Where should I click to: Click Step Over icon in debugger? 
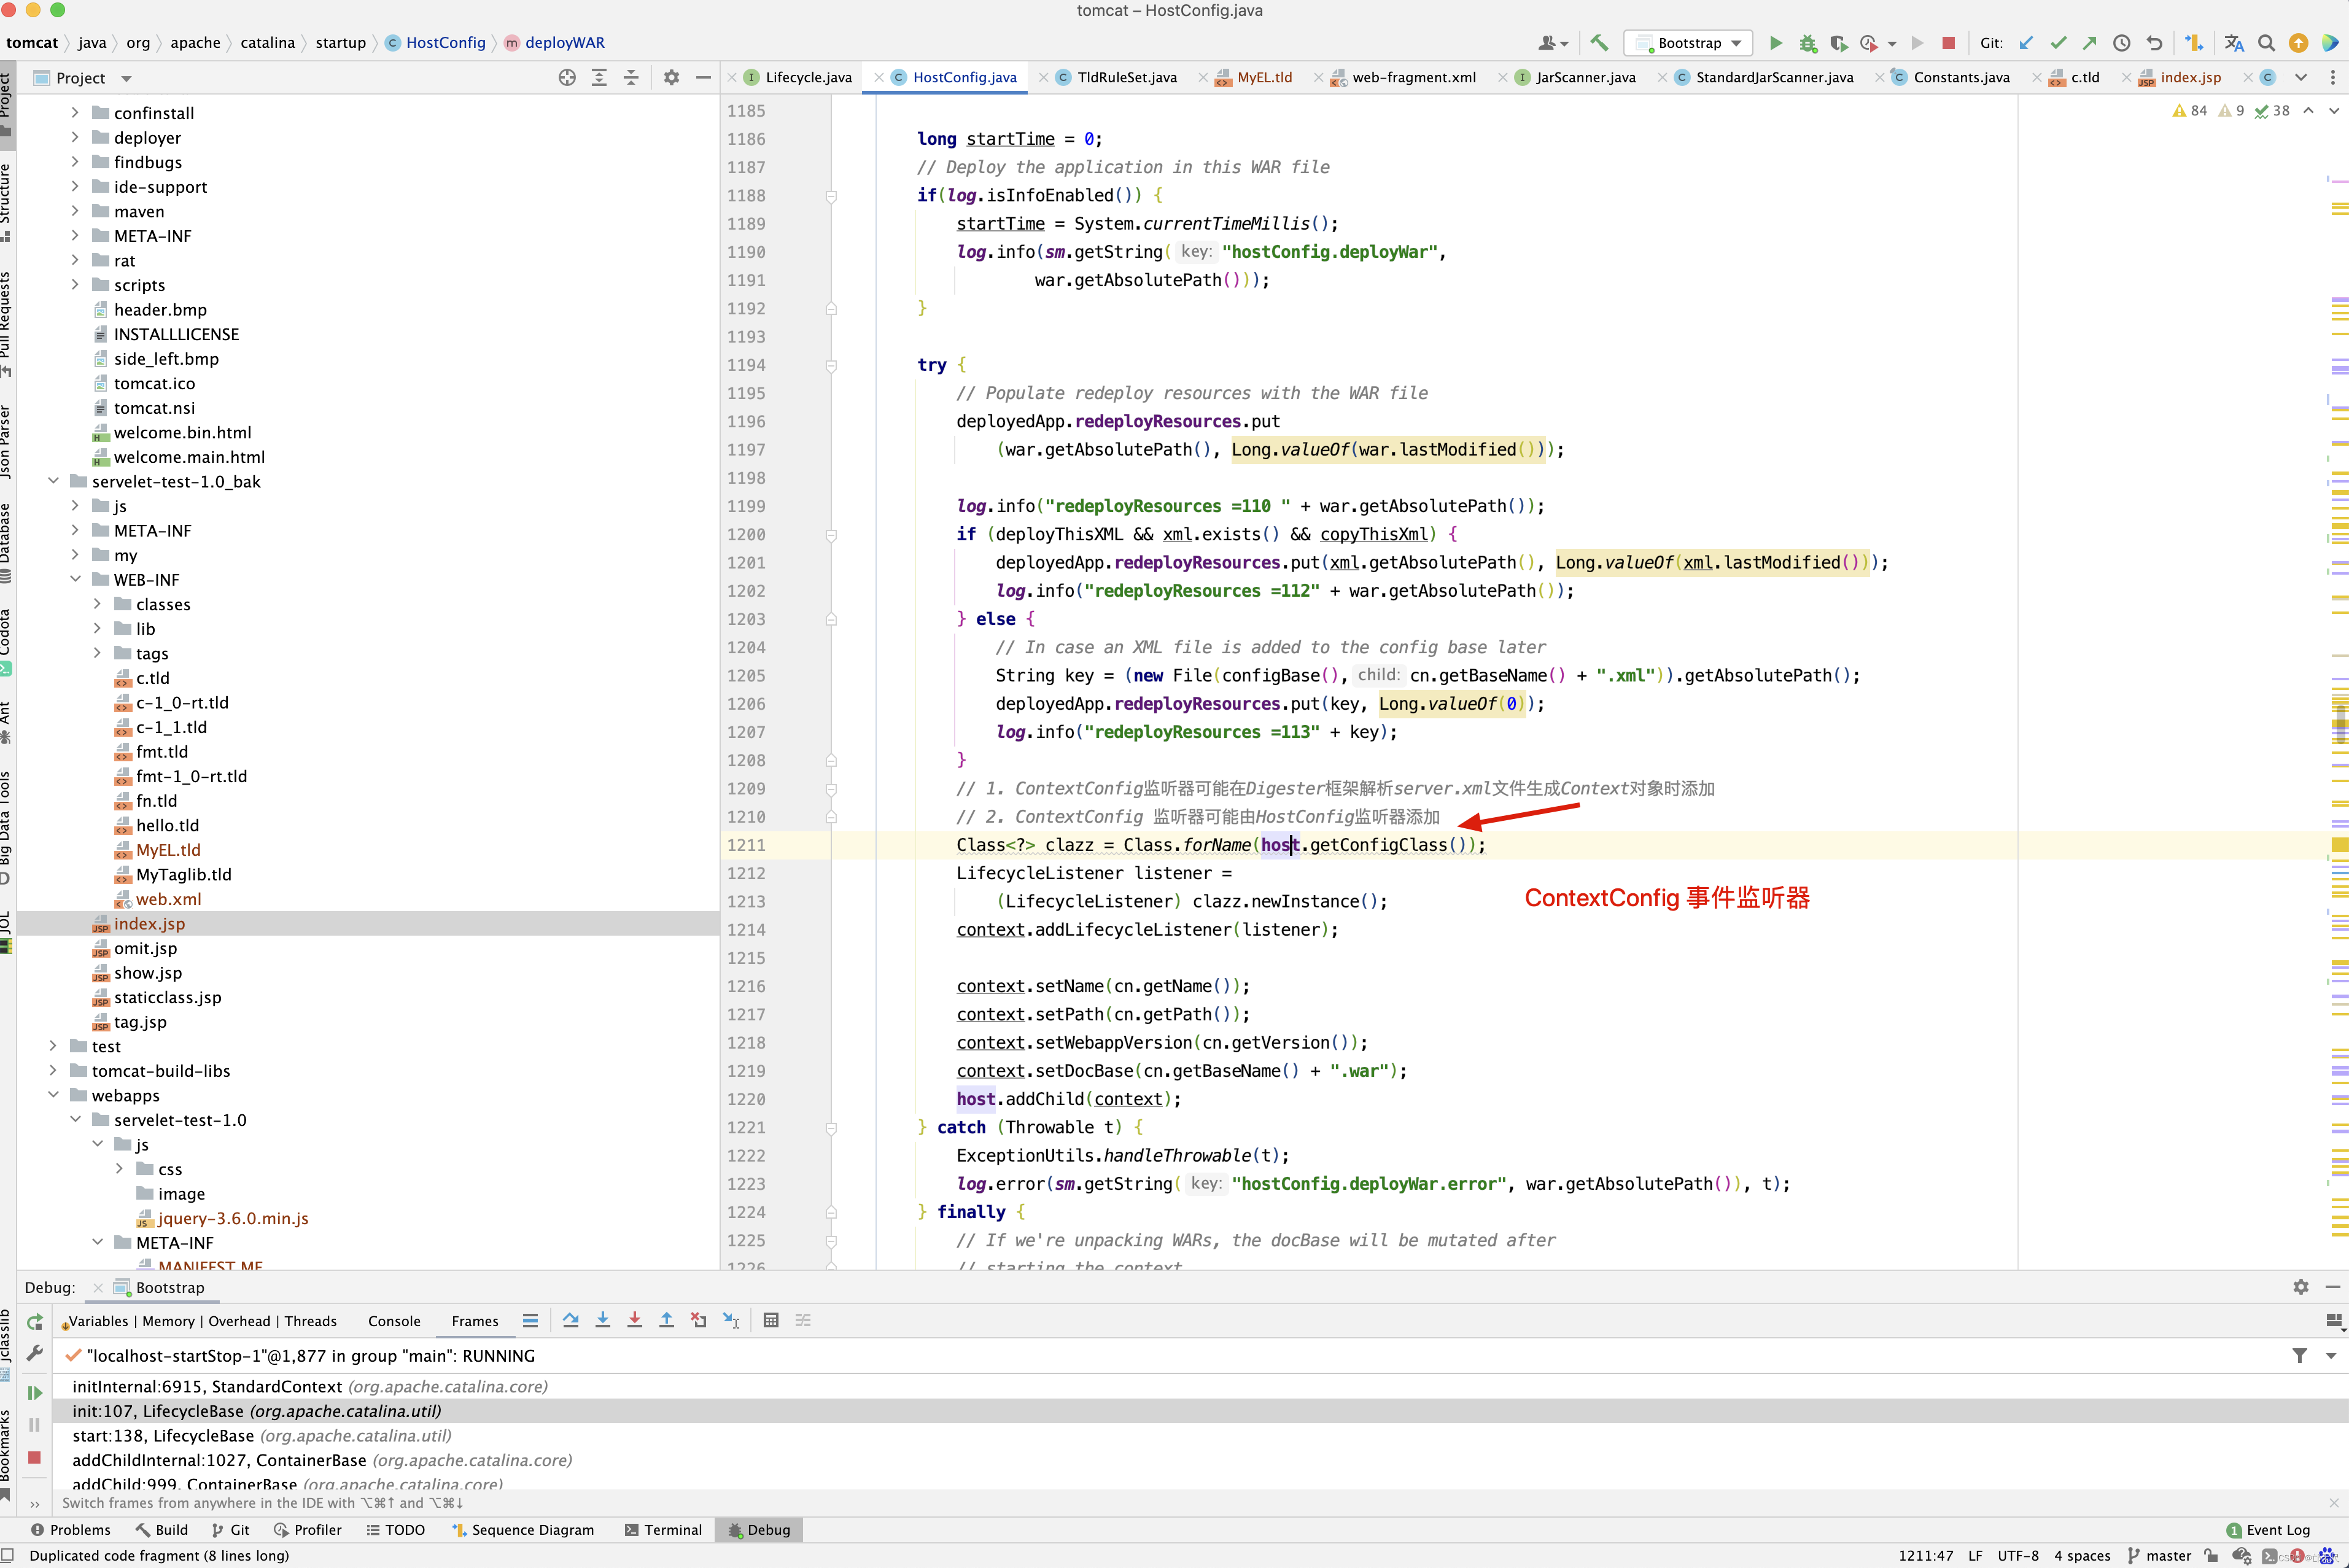tap(571, 1321)
